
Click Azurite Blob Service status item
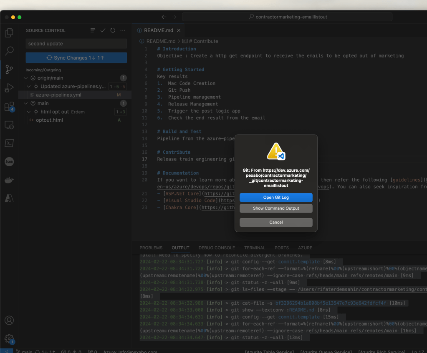pyautogui.click(x=382, y=351)
